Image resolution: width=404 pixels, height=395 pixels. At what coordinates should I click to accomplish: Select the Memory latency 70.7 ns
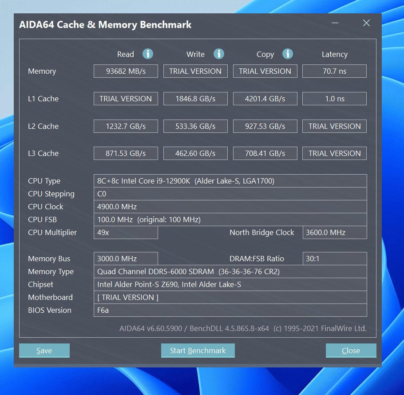click(x=334, y=71)
